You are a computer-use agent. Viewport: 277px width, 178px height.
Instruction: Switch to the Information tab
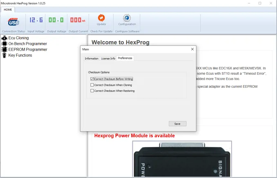point(92,58)
